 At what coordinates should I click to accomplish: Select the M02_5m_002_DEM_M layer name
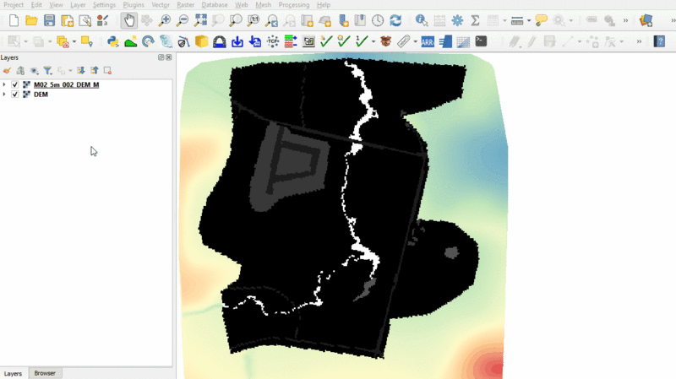(x=66, y=84)
